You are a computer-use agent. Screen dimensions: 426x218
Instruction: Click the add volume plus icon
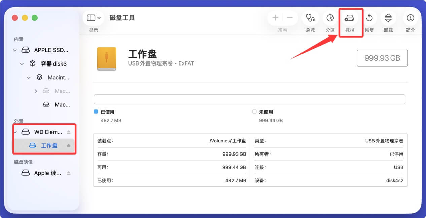point(275,18)
